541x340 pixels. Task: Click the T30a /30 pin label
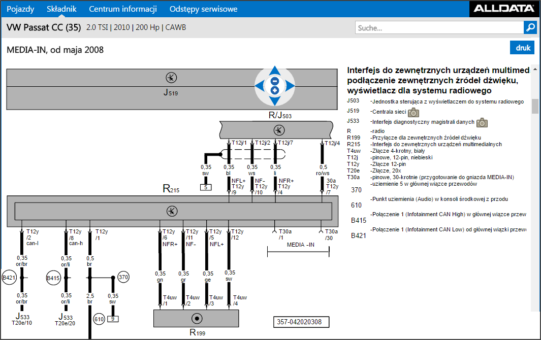click(331, 234)
